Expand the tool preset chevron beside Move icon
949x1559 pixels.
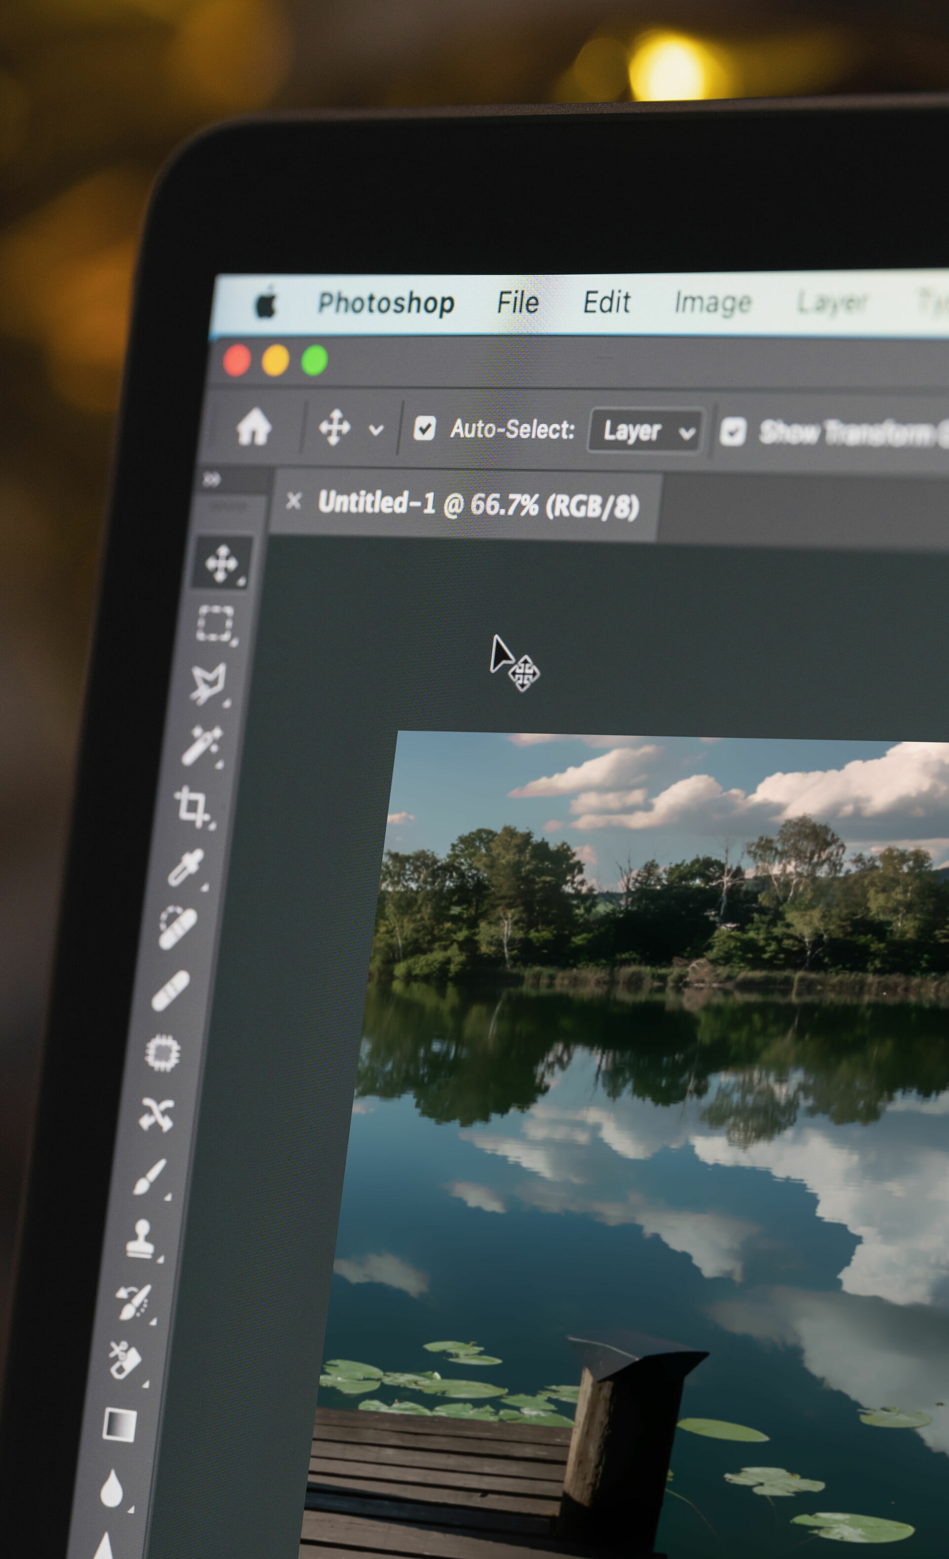tap(376, 430)
